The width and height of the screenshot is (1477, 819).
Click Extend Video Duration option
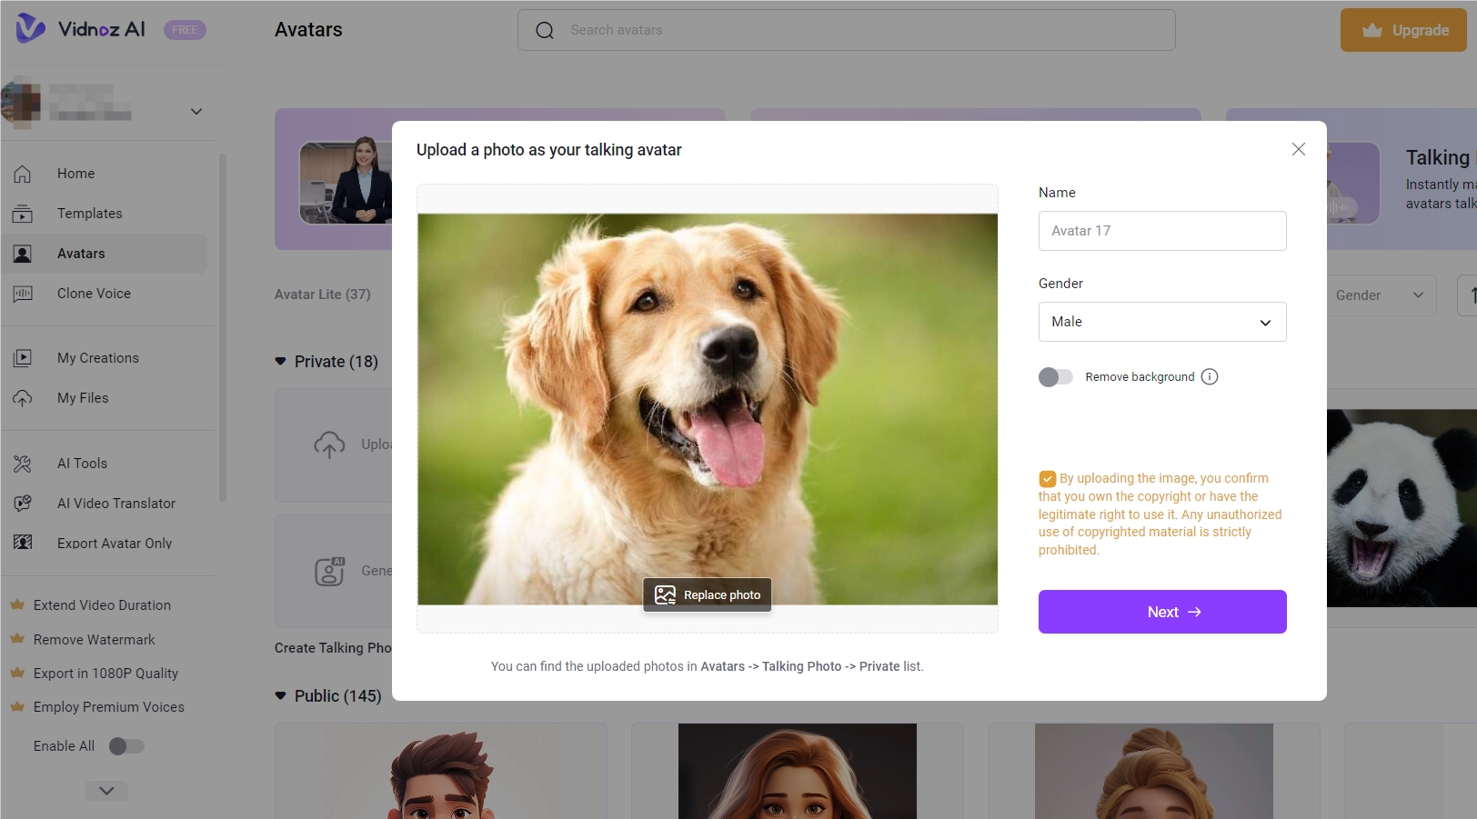tap(102, 605)
